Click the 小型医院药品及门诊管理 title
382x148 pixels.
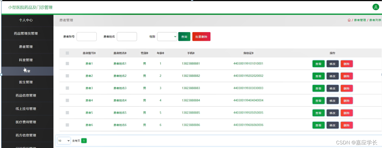pos(30,7)
